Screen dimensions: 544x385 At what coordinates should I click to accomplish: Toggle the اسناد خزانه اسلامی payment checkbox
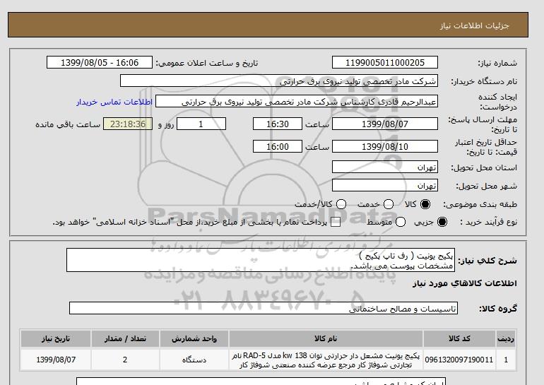336,223
